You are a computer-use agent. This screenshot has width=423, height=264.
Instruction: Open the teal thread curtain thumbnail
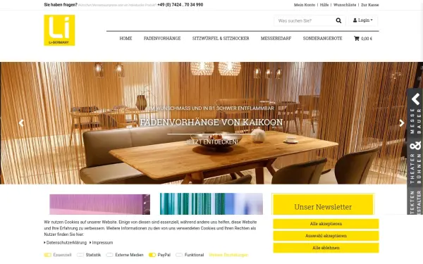pos(211,204)
